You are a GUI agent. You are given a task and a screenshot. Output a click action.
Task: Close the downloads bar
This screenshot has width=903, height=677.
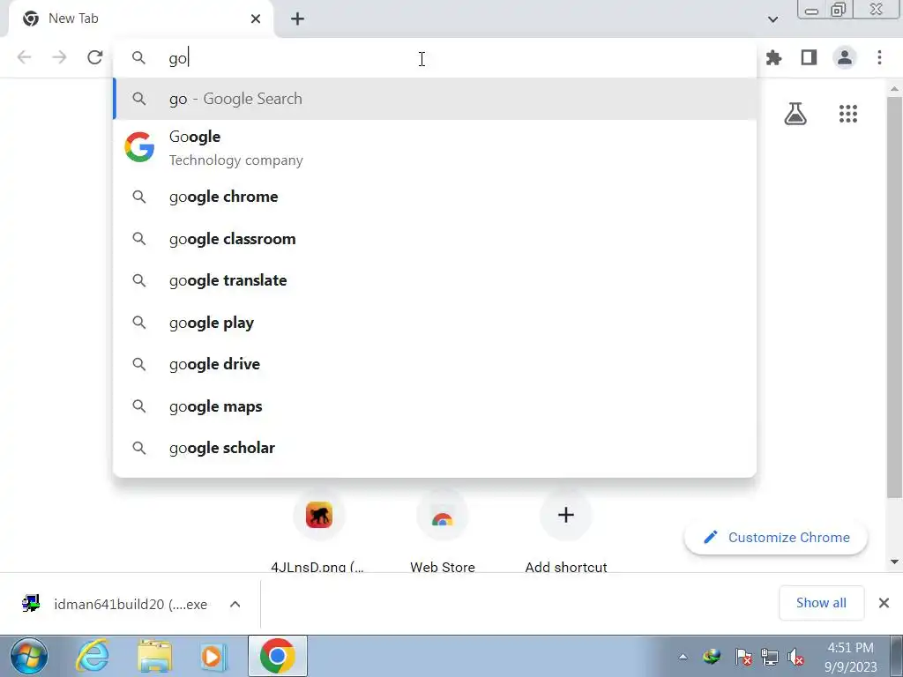click(884, 603)
